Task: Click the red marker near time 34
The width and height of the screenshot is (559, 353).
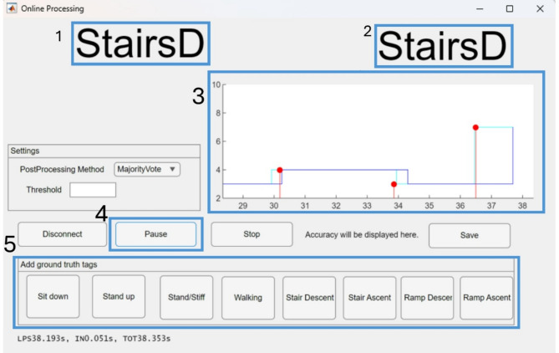Action: [394, 184]
